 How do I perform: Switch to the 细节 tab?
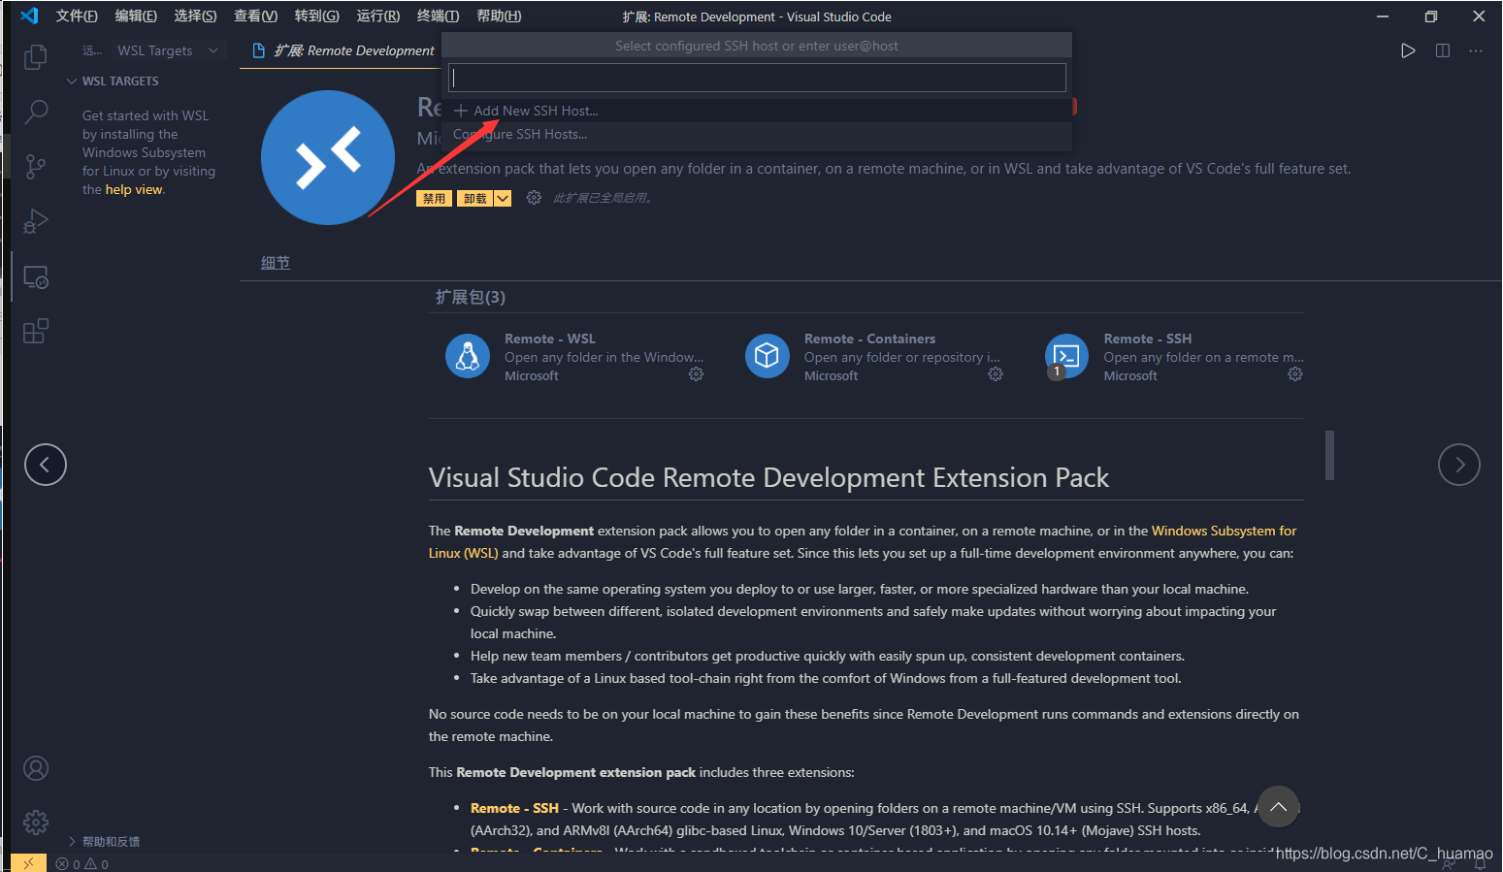click(x=276, y=263)
